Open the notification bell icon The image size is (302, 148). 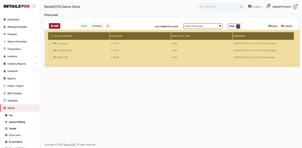click(x=268, y=7)
